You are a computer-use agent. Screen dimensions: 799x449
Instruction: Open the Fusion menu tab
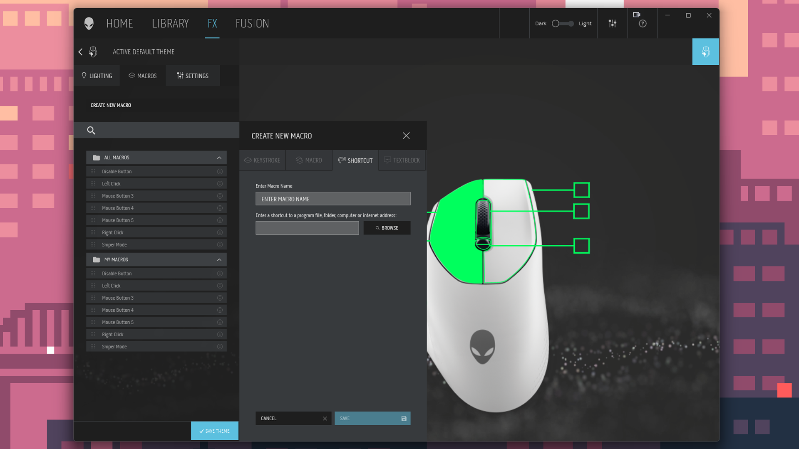252,23
